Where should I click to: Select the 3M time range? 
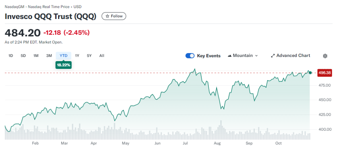tap(49, 56)
